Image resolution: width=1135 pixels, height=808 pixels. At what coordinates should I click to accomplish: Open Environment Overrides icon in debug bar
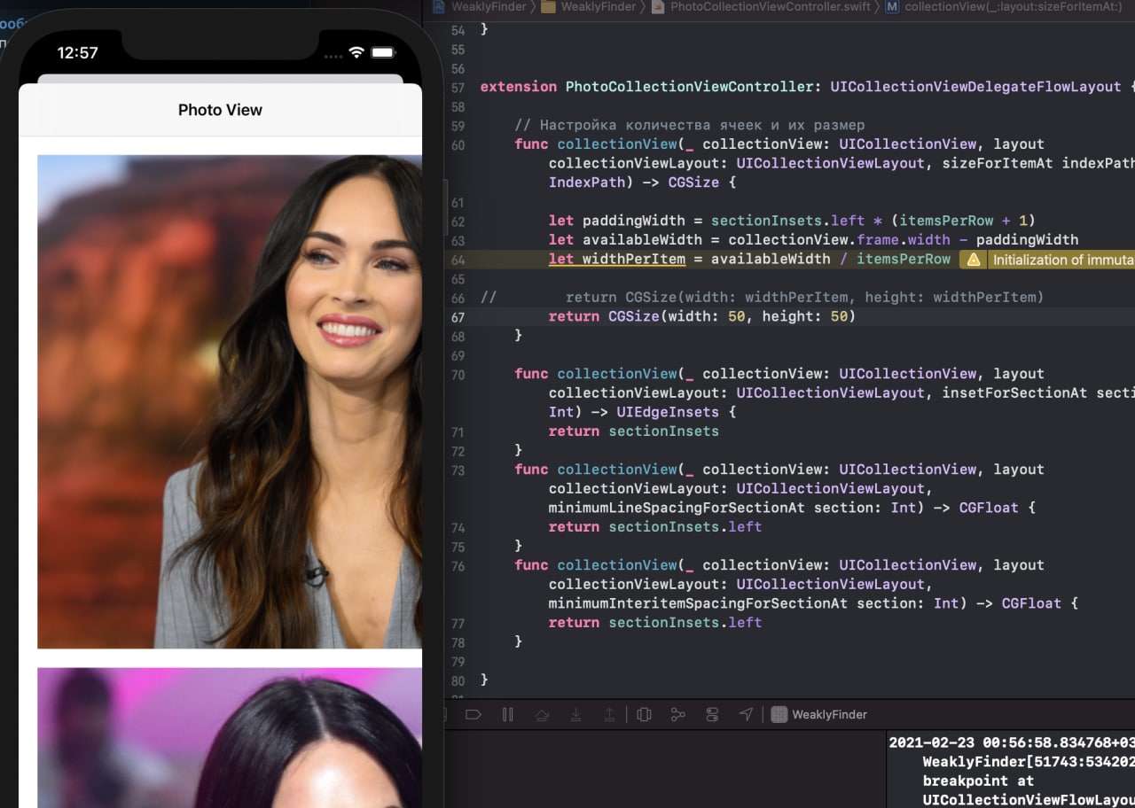(x=712, y=714)
